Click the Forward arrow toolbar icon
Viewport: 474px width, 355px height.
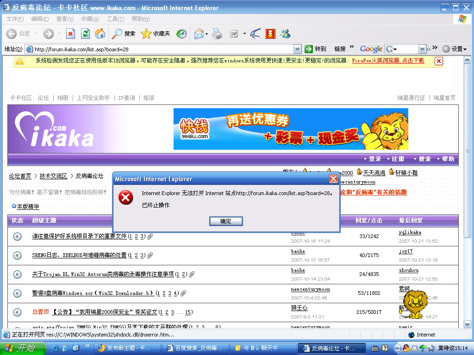[x=48, y=33]
